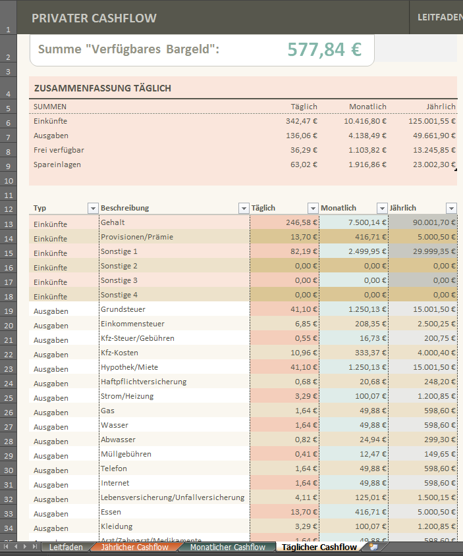
Task: Select row header 13
Action: 9,224
